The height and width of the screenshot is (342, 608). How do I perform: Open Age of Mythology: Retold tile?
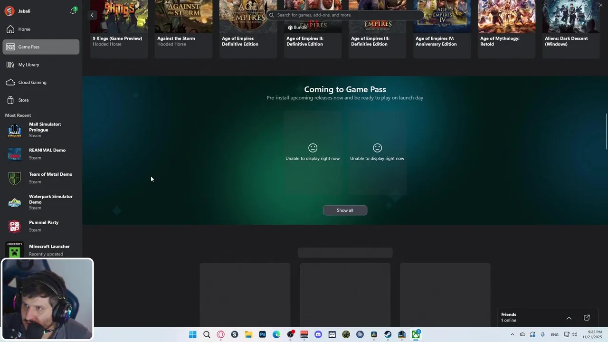506,29
